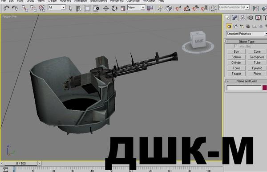Open the Standard Primitives dropdown
Image resolution: width=267 pixels, height=172 pixels.
coord(247,34)
